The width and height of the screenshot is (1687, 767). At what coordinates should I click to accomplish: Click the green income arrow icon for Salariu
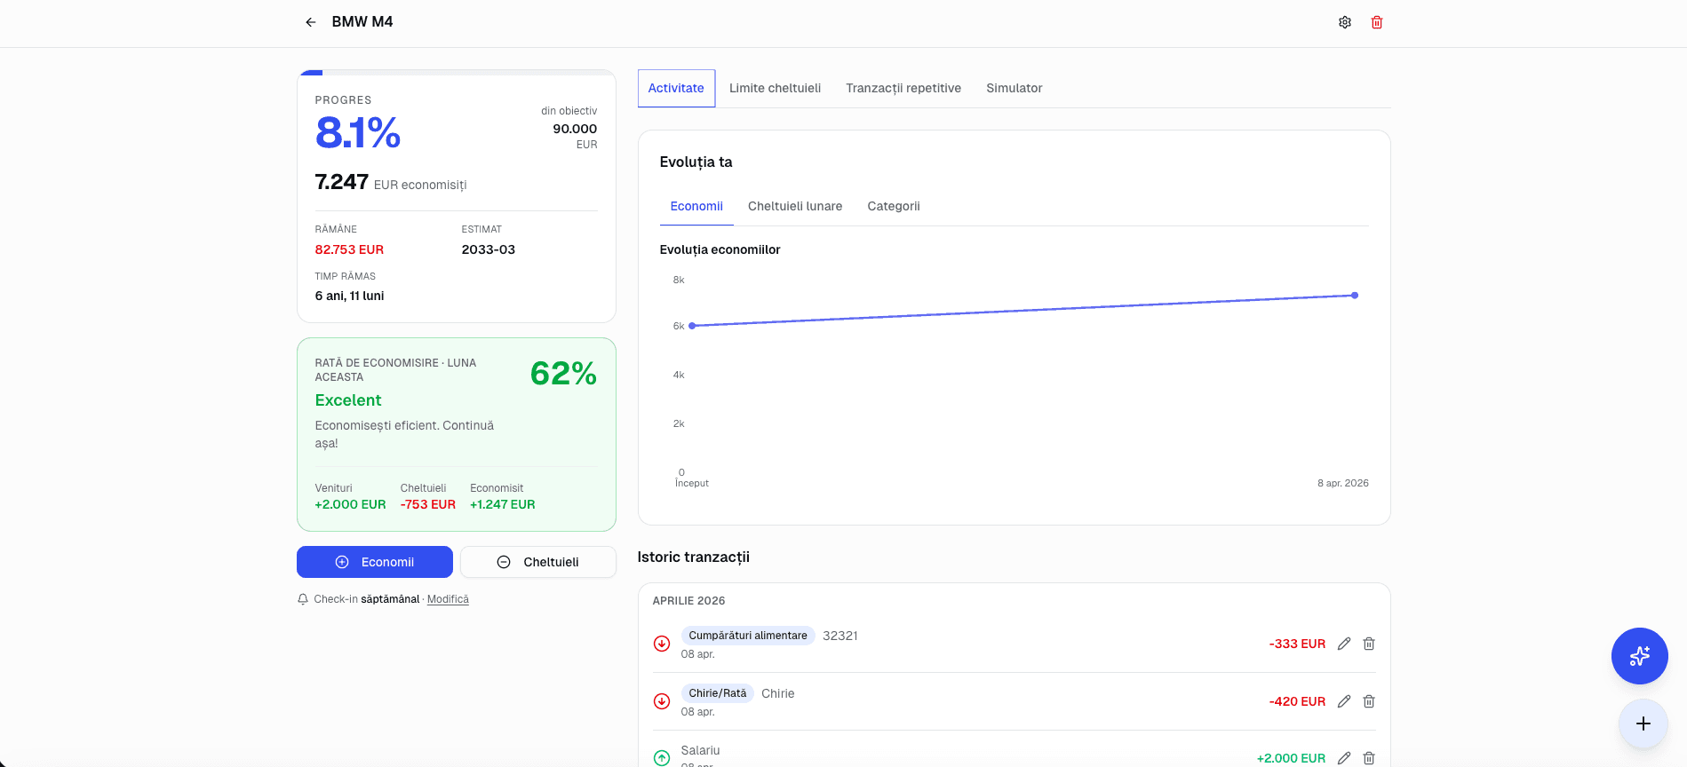click(662, 758)
